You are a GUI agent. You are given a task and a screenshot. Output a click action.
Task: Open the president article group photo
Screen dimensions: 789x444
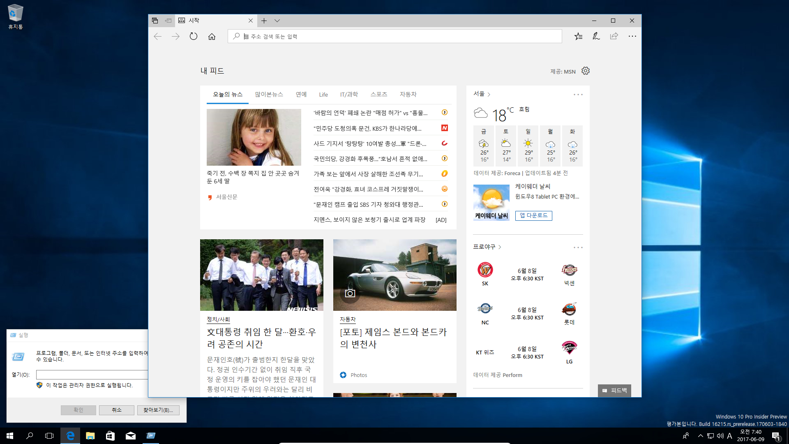262,275
